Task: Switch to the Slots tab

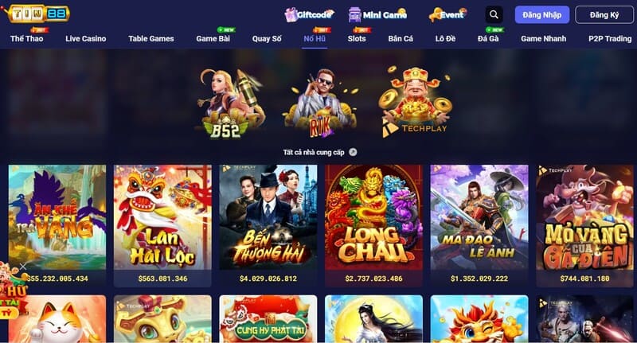Action: click(x=357, y=38)
